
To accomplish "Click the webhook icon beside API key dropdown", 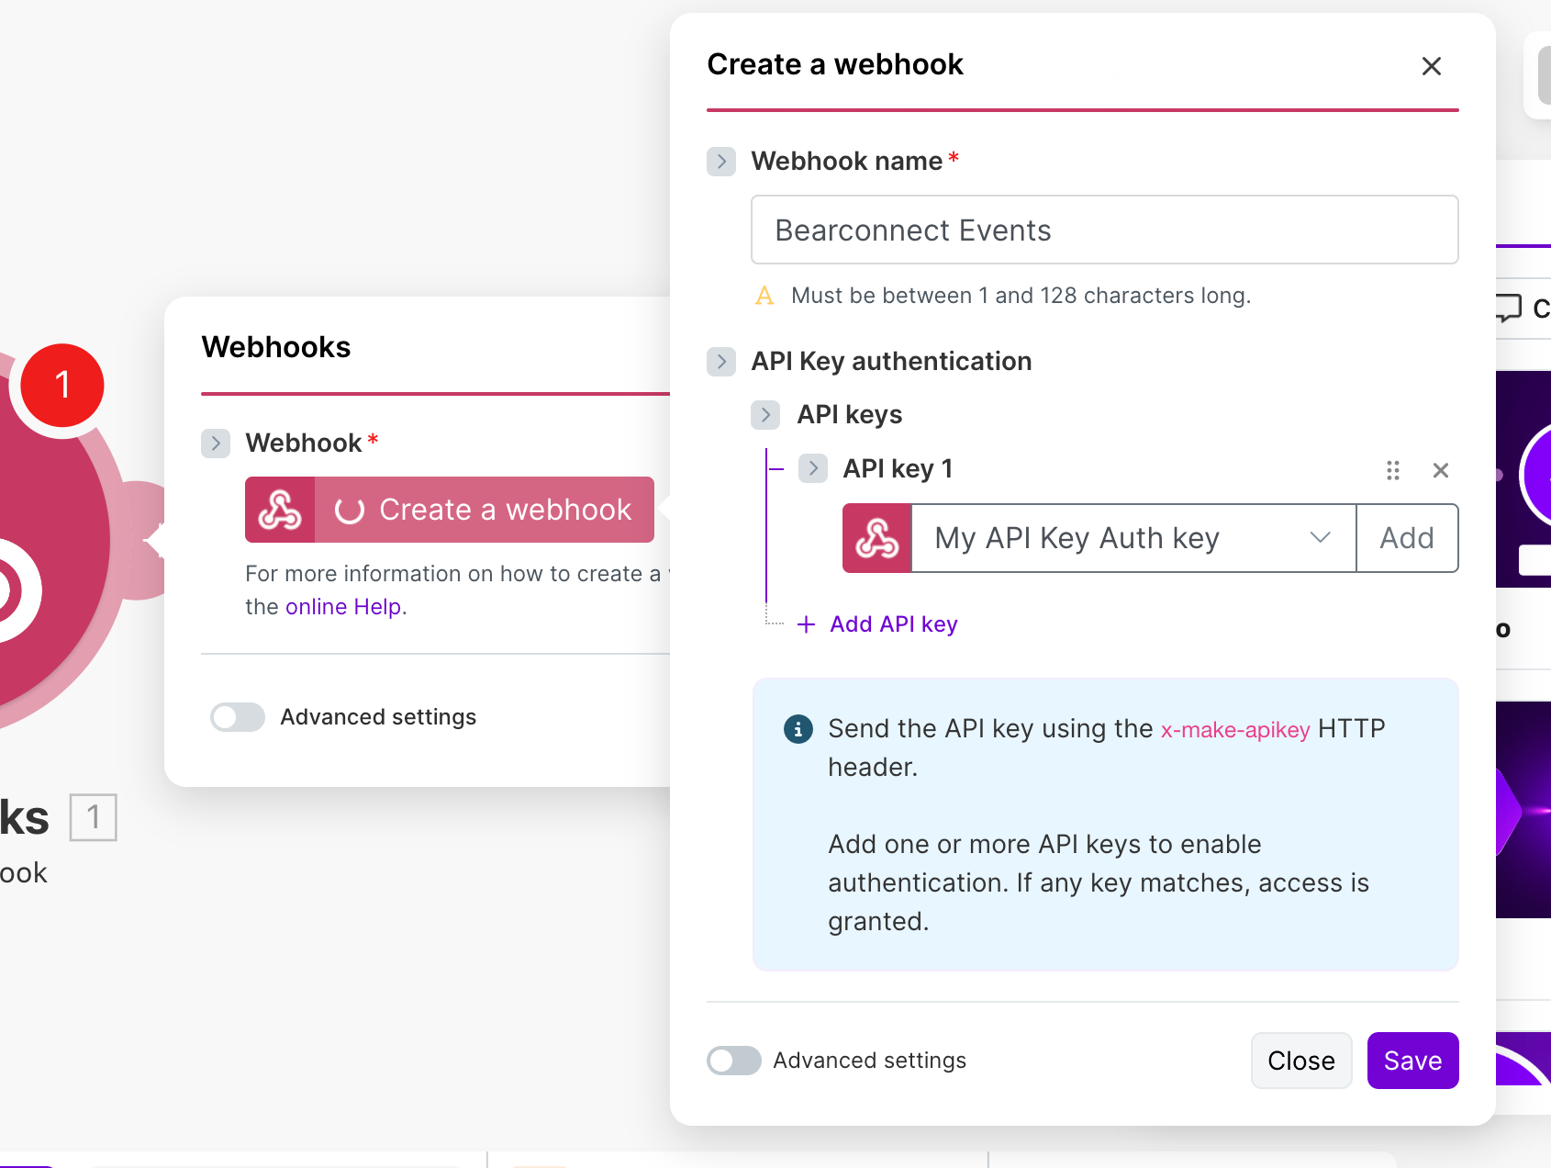I will (x=876, y=538).
